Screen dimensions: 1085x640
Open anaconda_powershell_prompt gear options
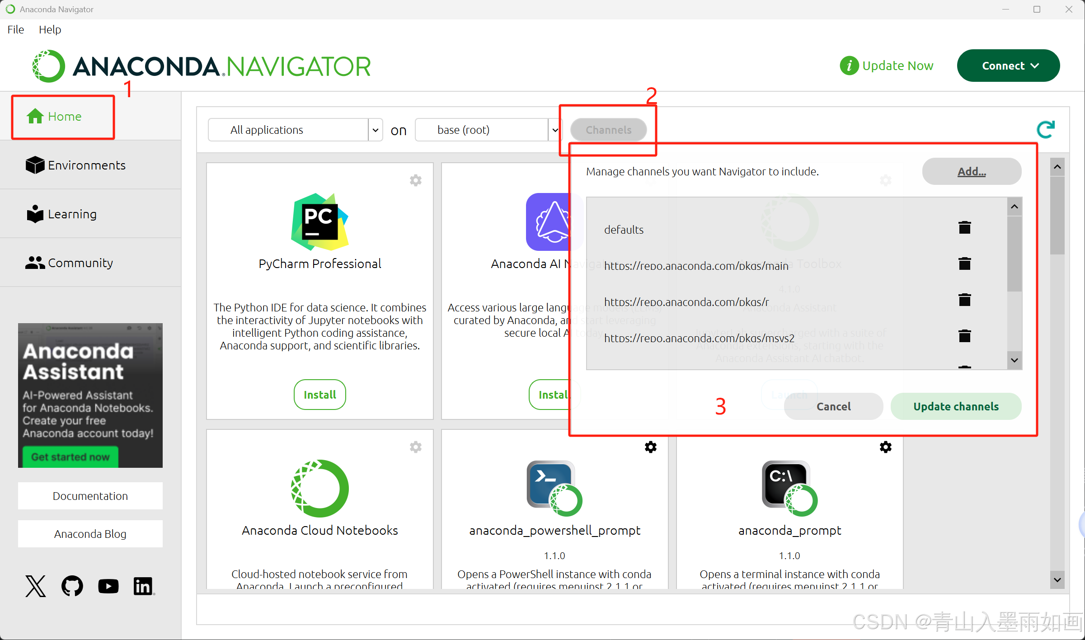[x=650, y=447]
